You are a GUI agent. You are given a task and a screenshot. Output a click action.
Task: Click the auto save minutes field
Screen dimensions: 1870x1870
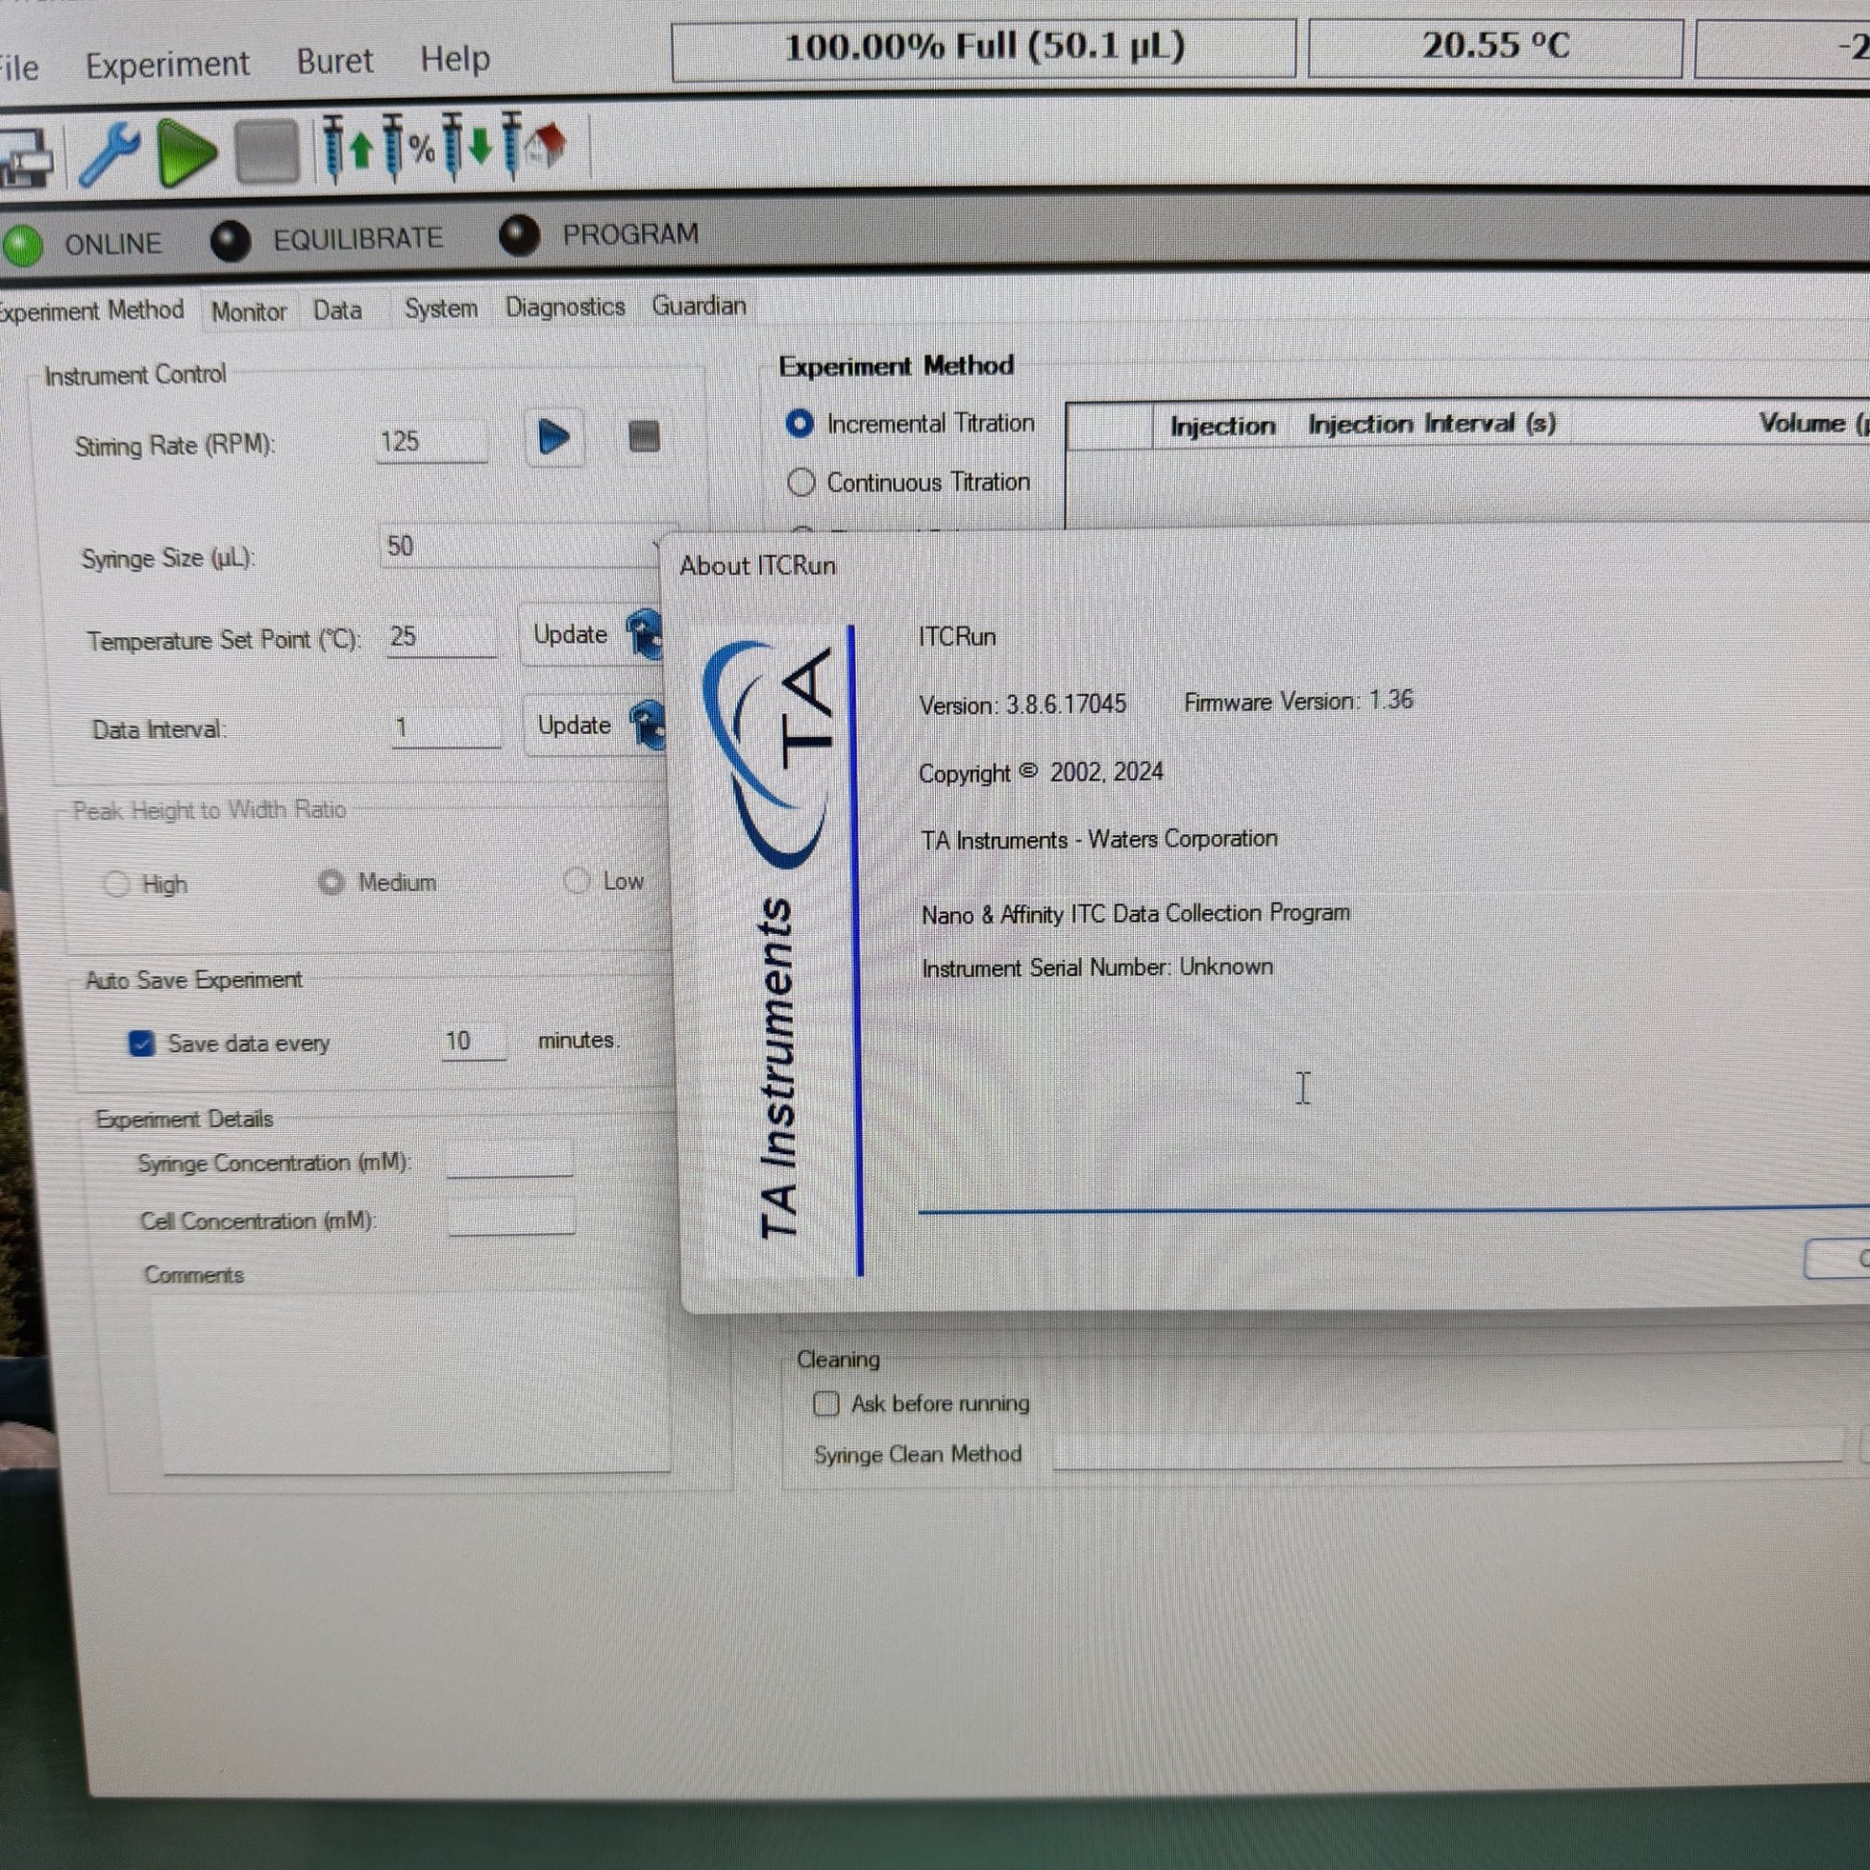tap(474, 1042)
